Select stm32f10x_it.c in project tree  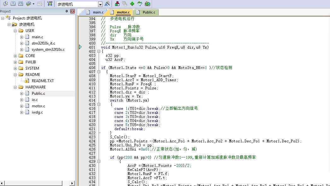click(43, 43)
